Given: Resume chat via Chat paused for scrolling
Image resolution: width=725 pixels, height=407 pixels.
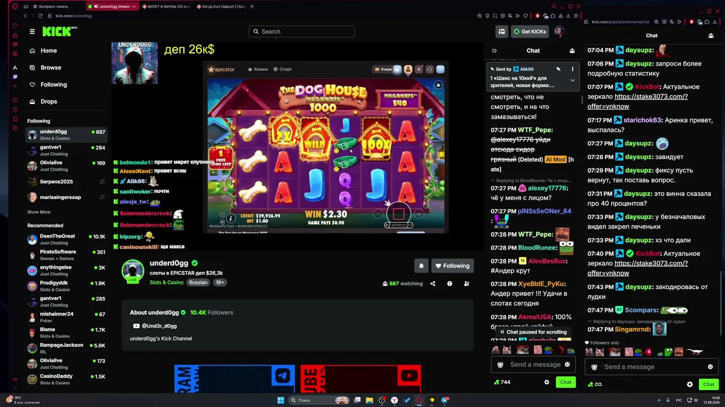Looking at the screenshot, I should 533,332.
